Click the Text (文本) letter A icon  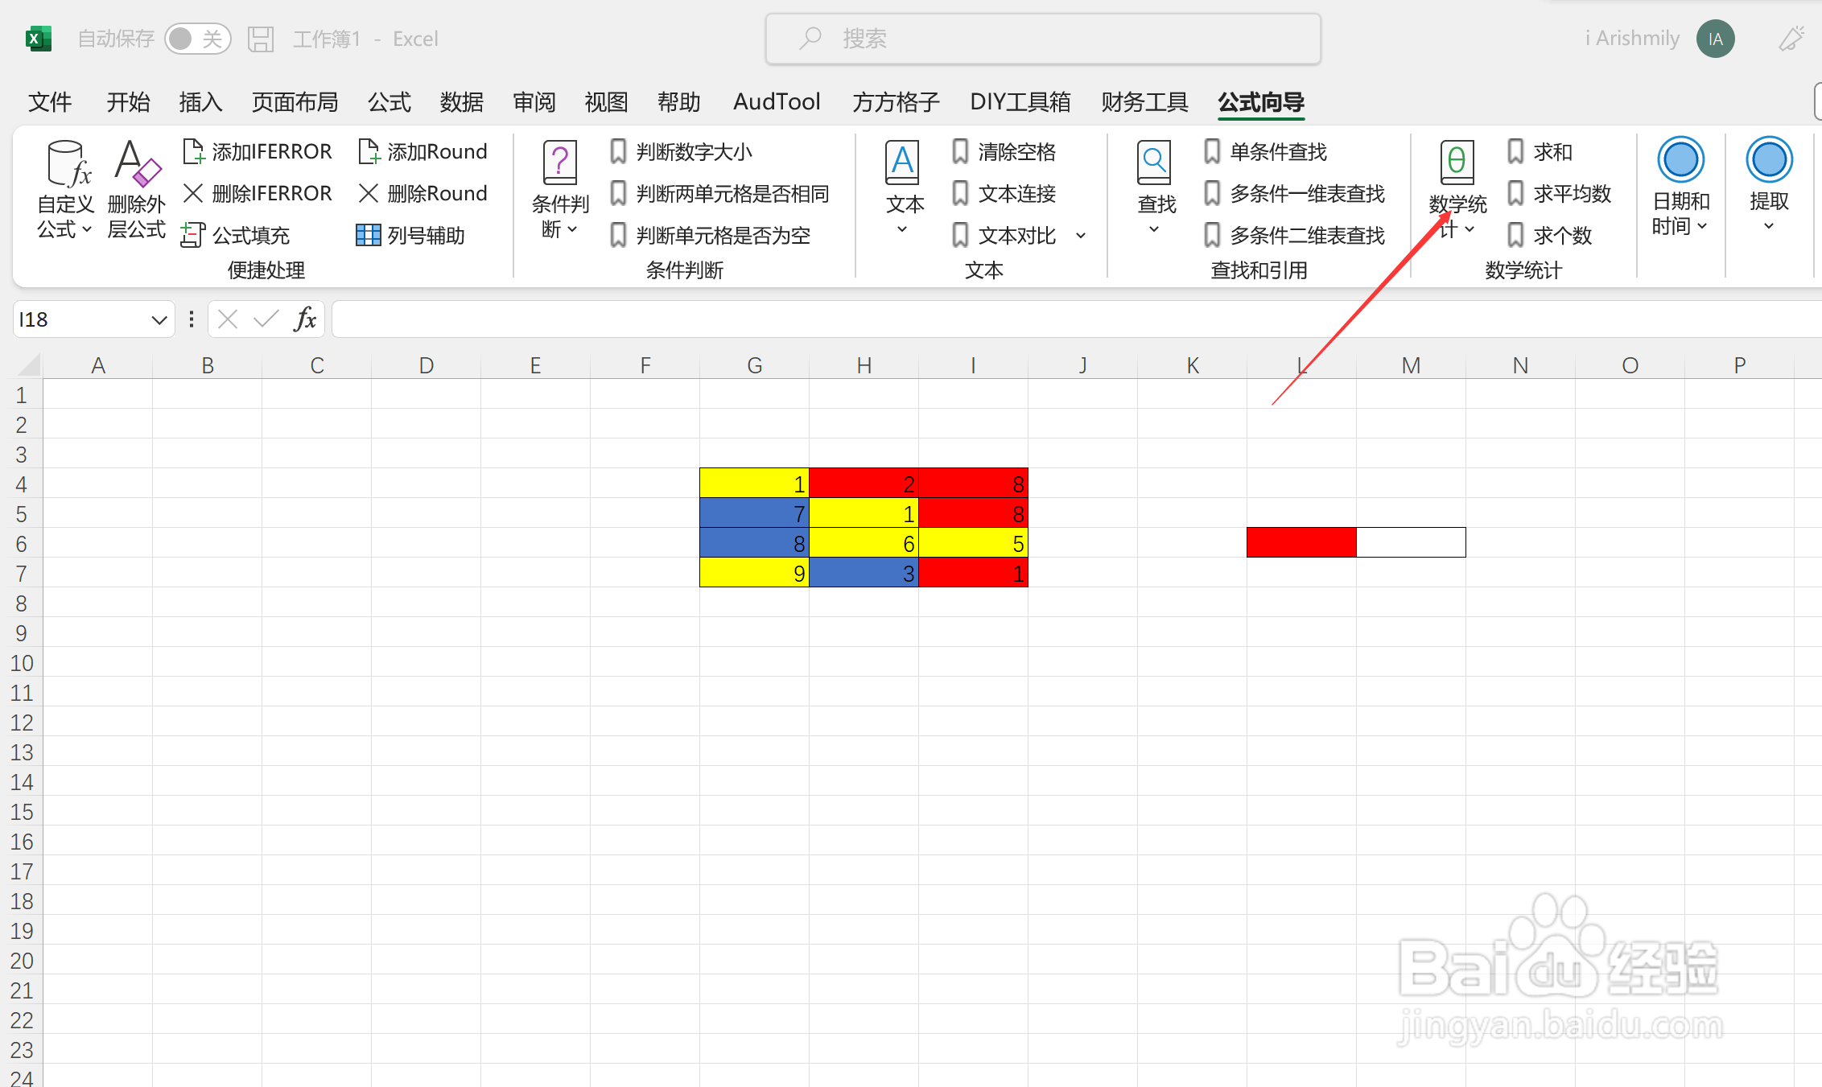point(902,163)
